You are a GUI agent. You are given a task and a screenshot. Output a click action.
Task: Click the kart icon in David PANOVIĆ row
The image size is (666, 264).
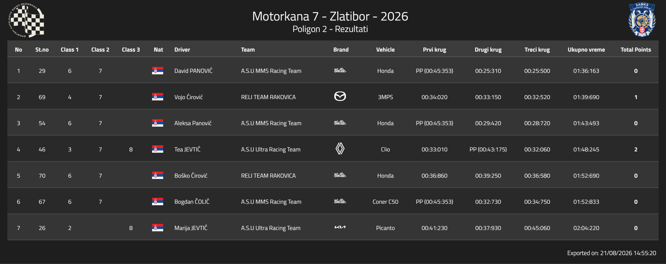point(340,70)
